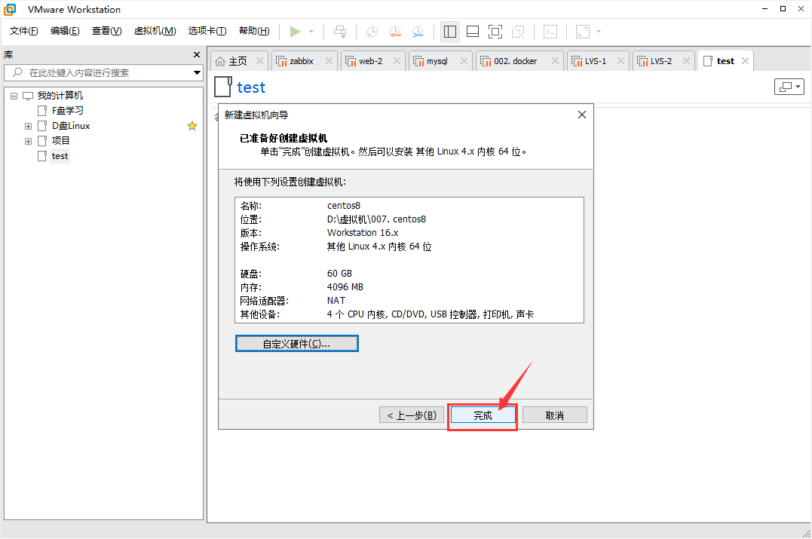
Task: Click the 完成 finish button
Action: pos(483,415)
